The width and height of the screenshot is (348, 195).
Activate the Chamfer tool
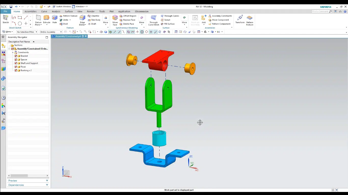point(94,16)
